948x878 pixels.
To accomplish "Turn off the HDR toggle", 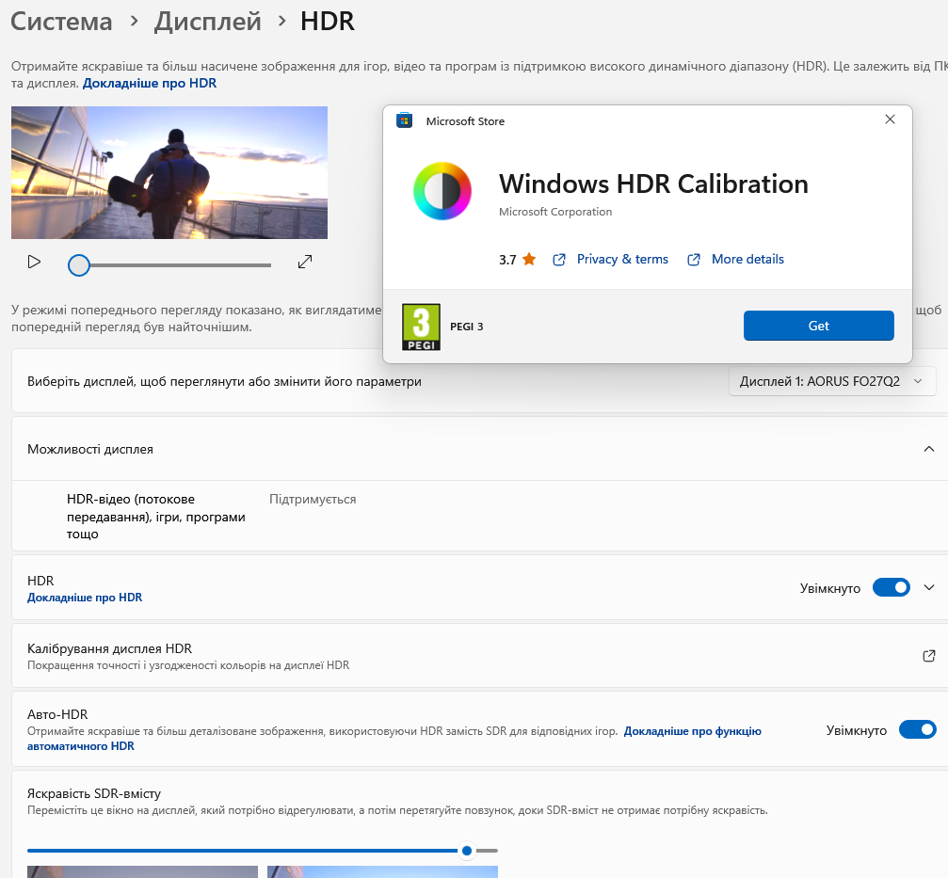I will (x=891, y=587).
